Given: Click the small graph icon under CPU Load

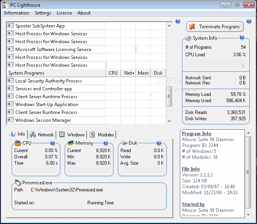Looking at the screenshot, I should [244, 66].
